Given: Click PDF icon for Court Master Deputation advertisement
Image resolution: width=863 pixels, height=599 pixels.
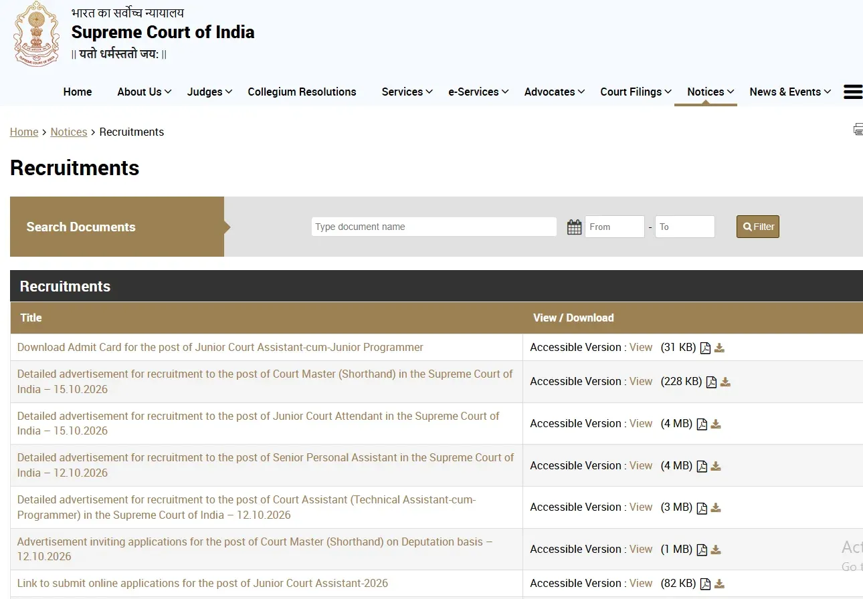Looking at the screenshot, I should click(702, 550).
